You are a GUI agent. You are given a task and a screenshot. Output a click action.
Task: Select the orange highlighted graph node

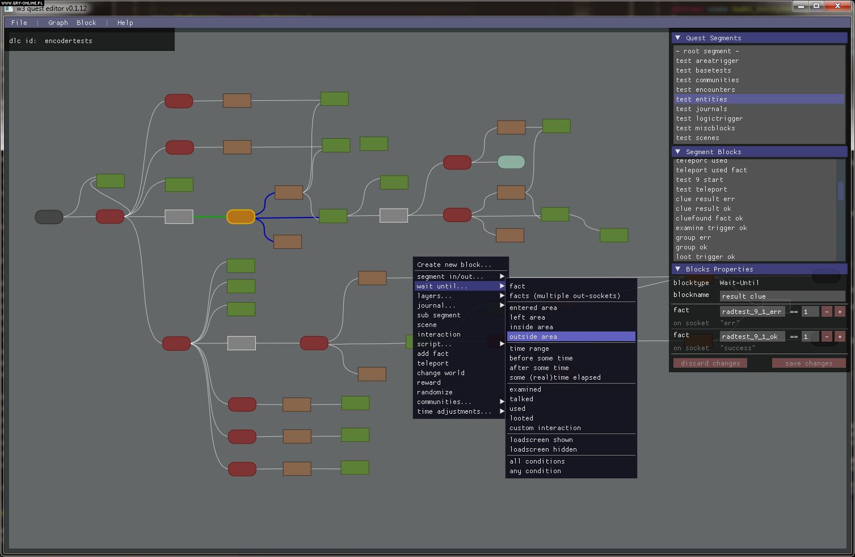(241, 216)
